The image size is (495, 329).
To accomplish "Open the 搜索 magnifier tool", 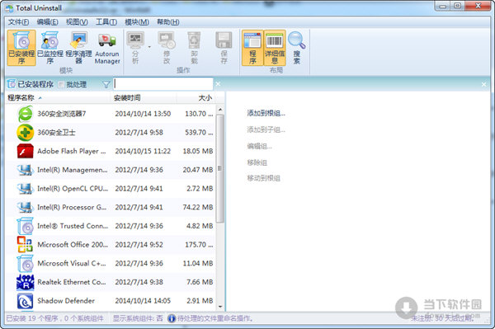I will [x=296, y=48].
